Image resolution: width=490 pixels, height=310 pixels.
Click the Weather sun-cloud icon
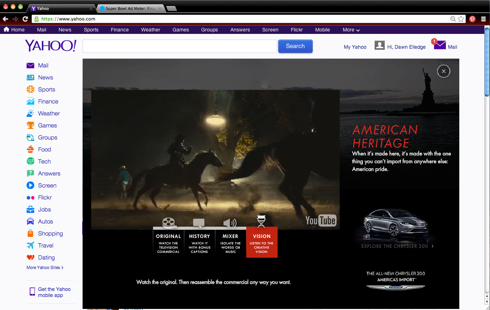coord(30,113)
